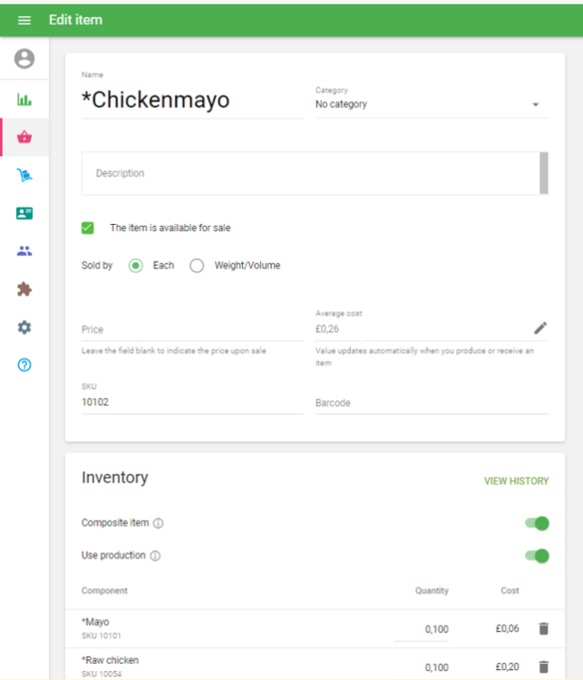Open Inventory management cart icon

pos(24,175)
